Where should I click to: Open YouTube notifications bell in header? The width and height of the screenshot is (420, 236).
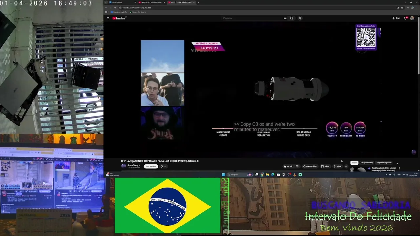click(x=405, y=18)
